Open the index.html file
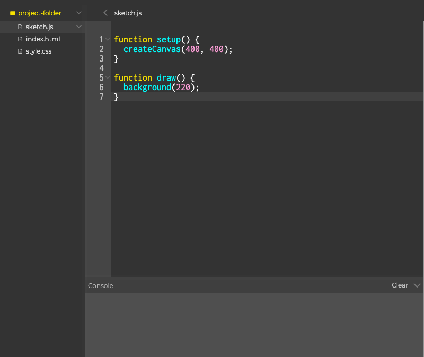 [43, 39]
